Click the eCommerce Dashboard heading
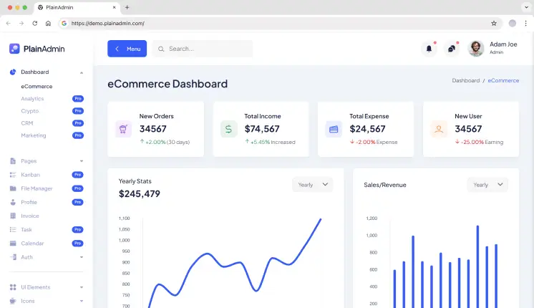This screenshot has width=534, height=308. (x=168, y=84)
